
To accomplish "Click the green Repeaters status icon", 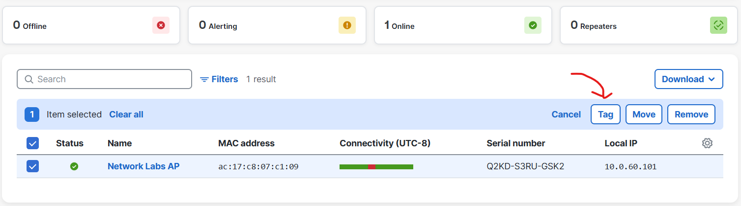I will 718,25.
